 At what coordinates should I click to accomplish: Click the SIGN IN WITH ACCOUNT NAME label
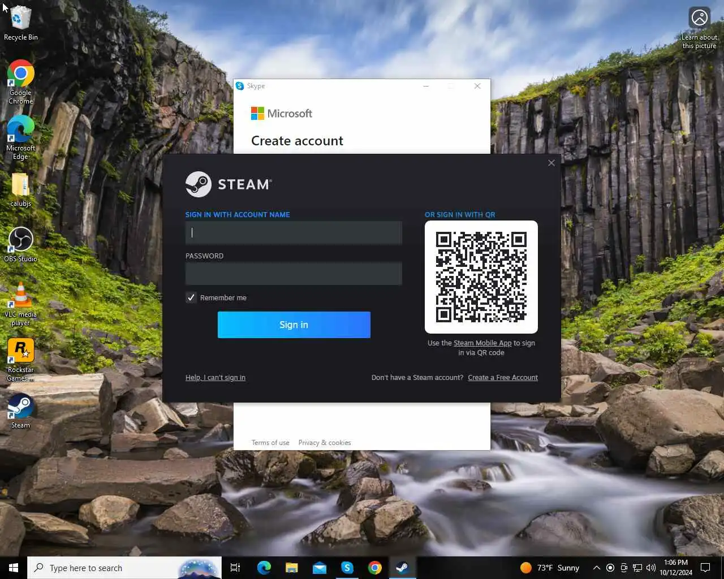click(238, 215)
